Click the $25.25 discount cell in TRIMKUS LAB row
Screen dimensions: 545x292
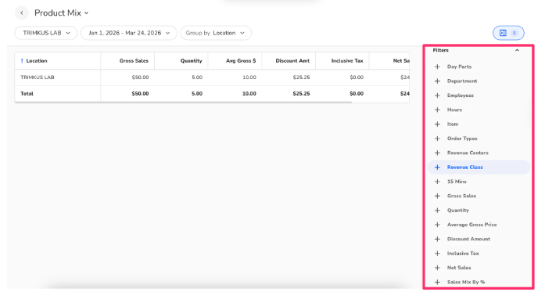click(301, 78)
